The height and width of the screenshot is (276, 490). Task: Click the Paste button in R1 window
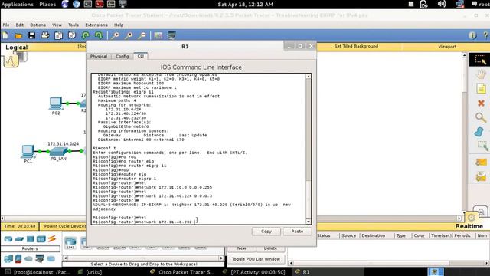click(x=297, y=232)
